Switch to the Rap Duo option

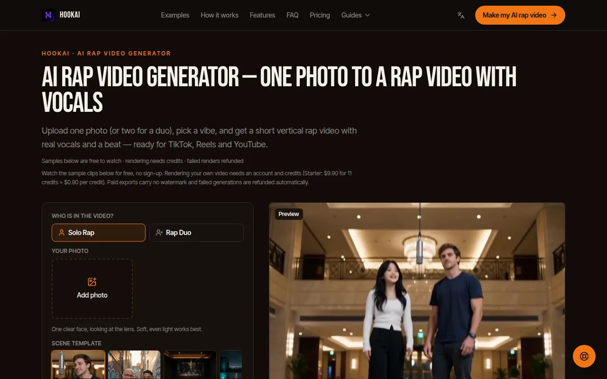tap(196, 233)
